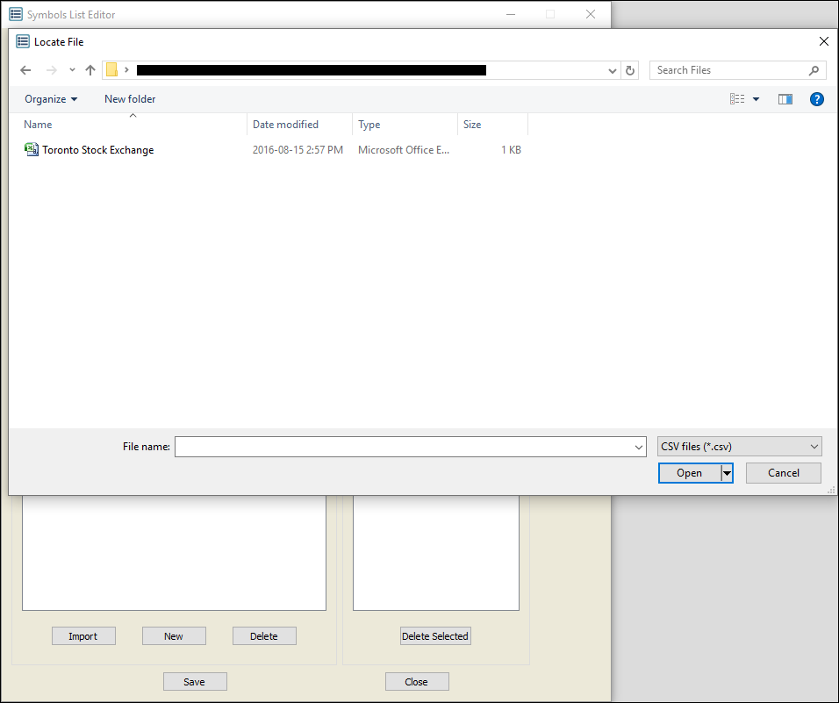Select the Toronto Stock Exchange file
839x703 pixels.
[x=97, y=150]
